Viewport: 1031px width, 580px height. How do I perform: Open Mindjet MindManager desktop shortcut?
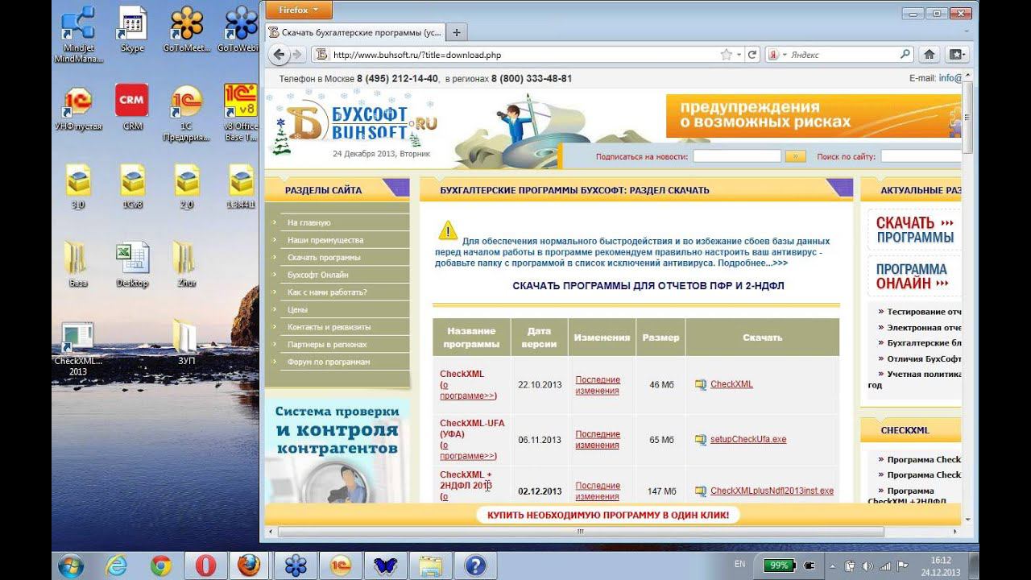tap(78, 33)
